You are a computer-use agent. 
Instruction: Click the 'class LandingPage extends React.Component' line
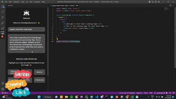pos(75,15)
